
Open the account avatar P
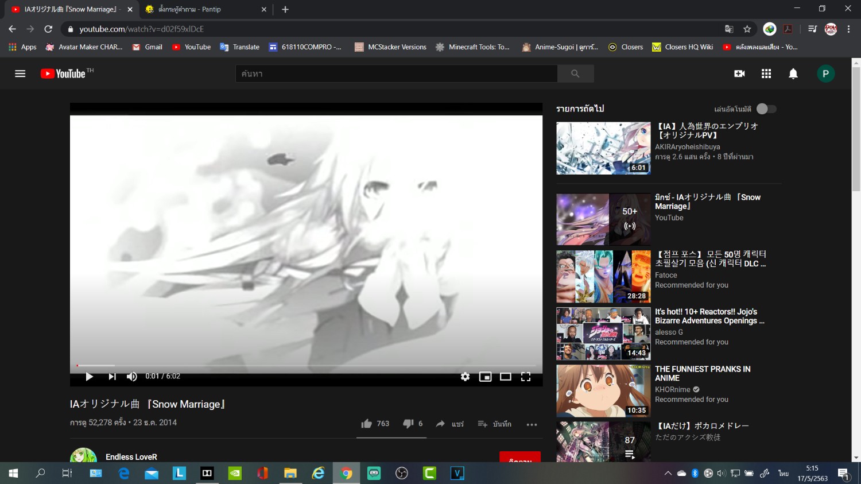pos(825,73)
